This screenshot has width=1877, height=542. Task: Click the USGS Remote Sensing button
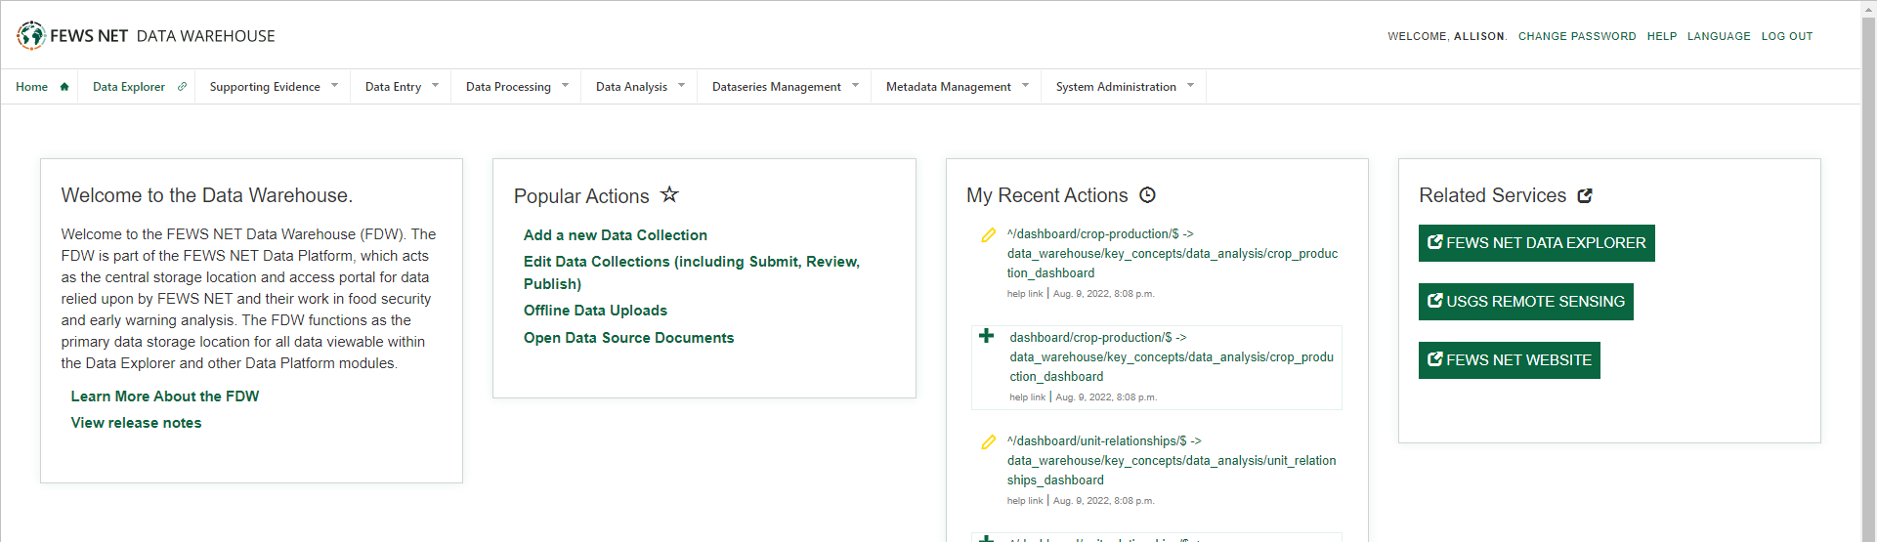(x=1525, y=302)
